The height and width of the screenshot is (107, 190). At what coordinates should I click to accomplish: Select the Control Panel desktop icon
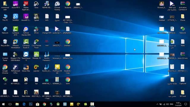[x=5, y=56]
